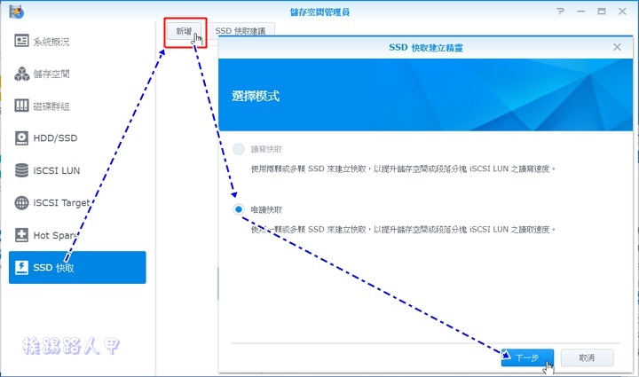This screenshot has height=377, width=639.
Task: Open help with the question mark icon
Action: 561,12
